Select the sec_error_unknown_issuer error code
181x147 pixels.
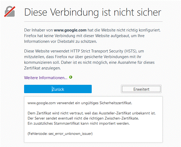pyautogui.click(x=70, y=133)
